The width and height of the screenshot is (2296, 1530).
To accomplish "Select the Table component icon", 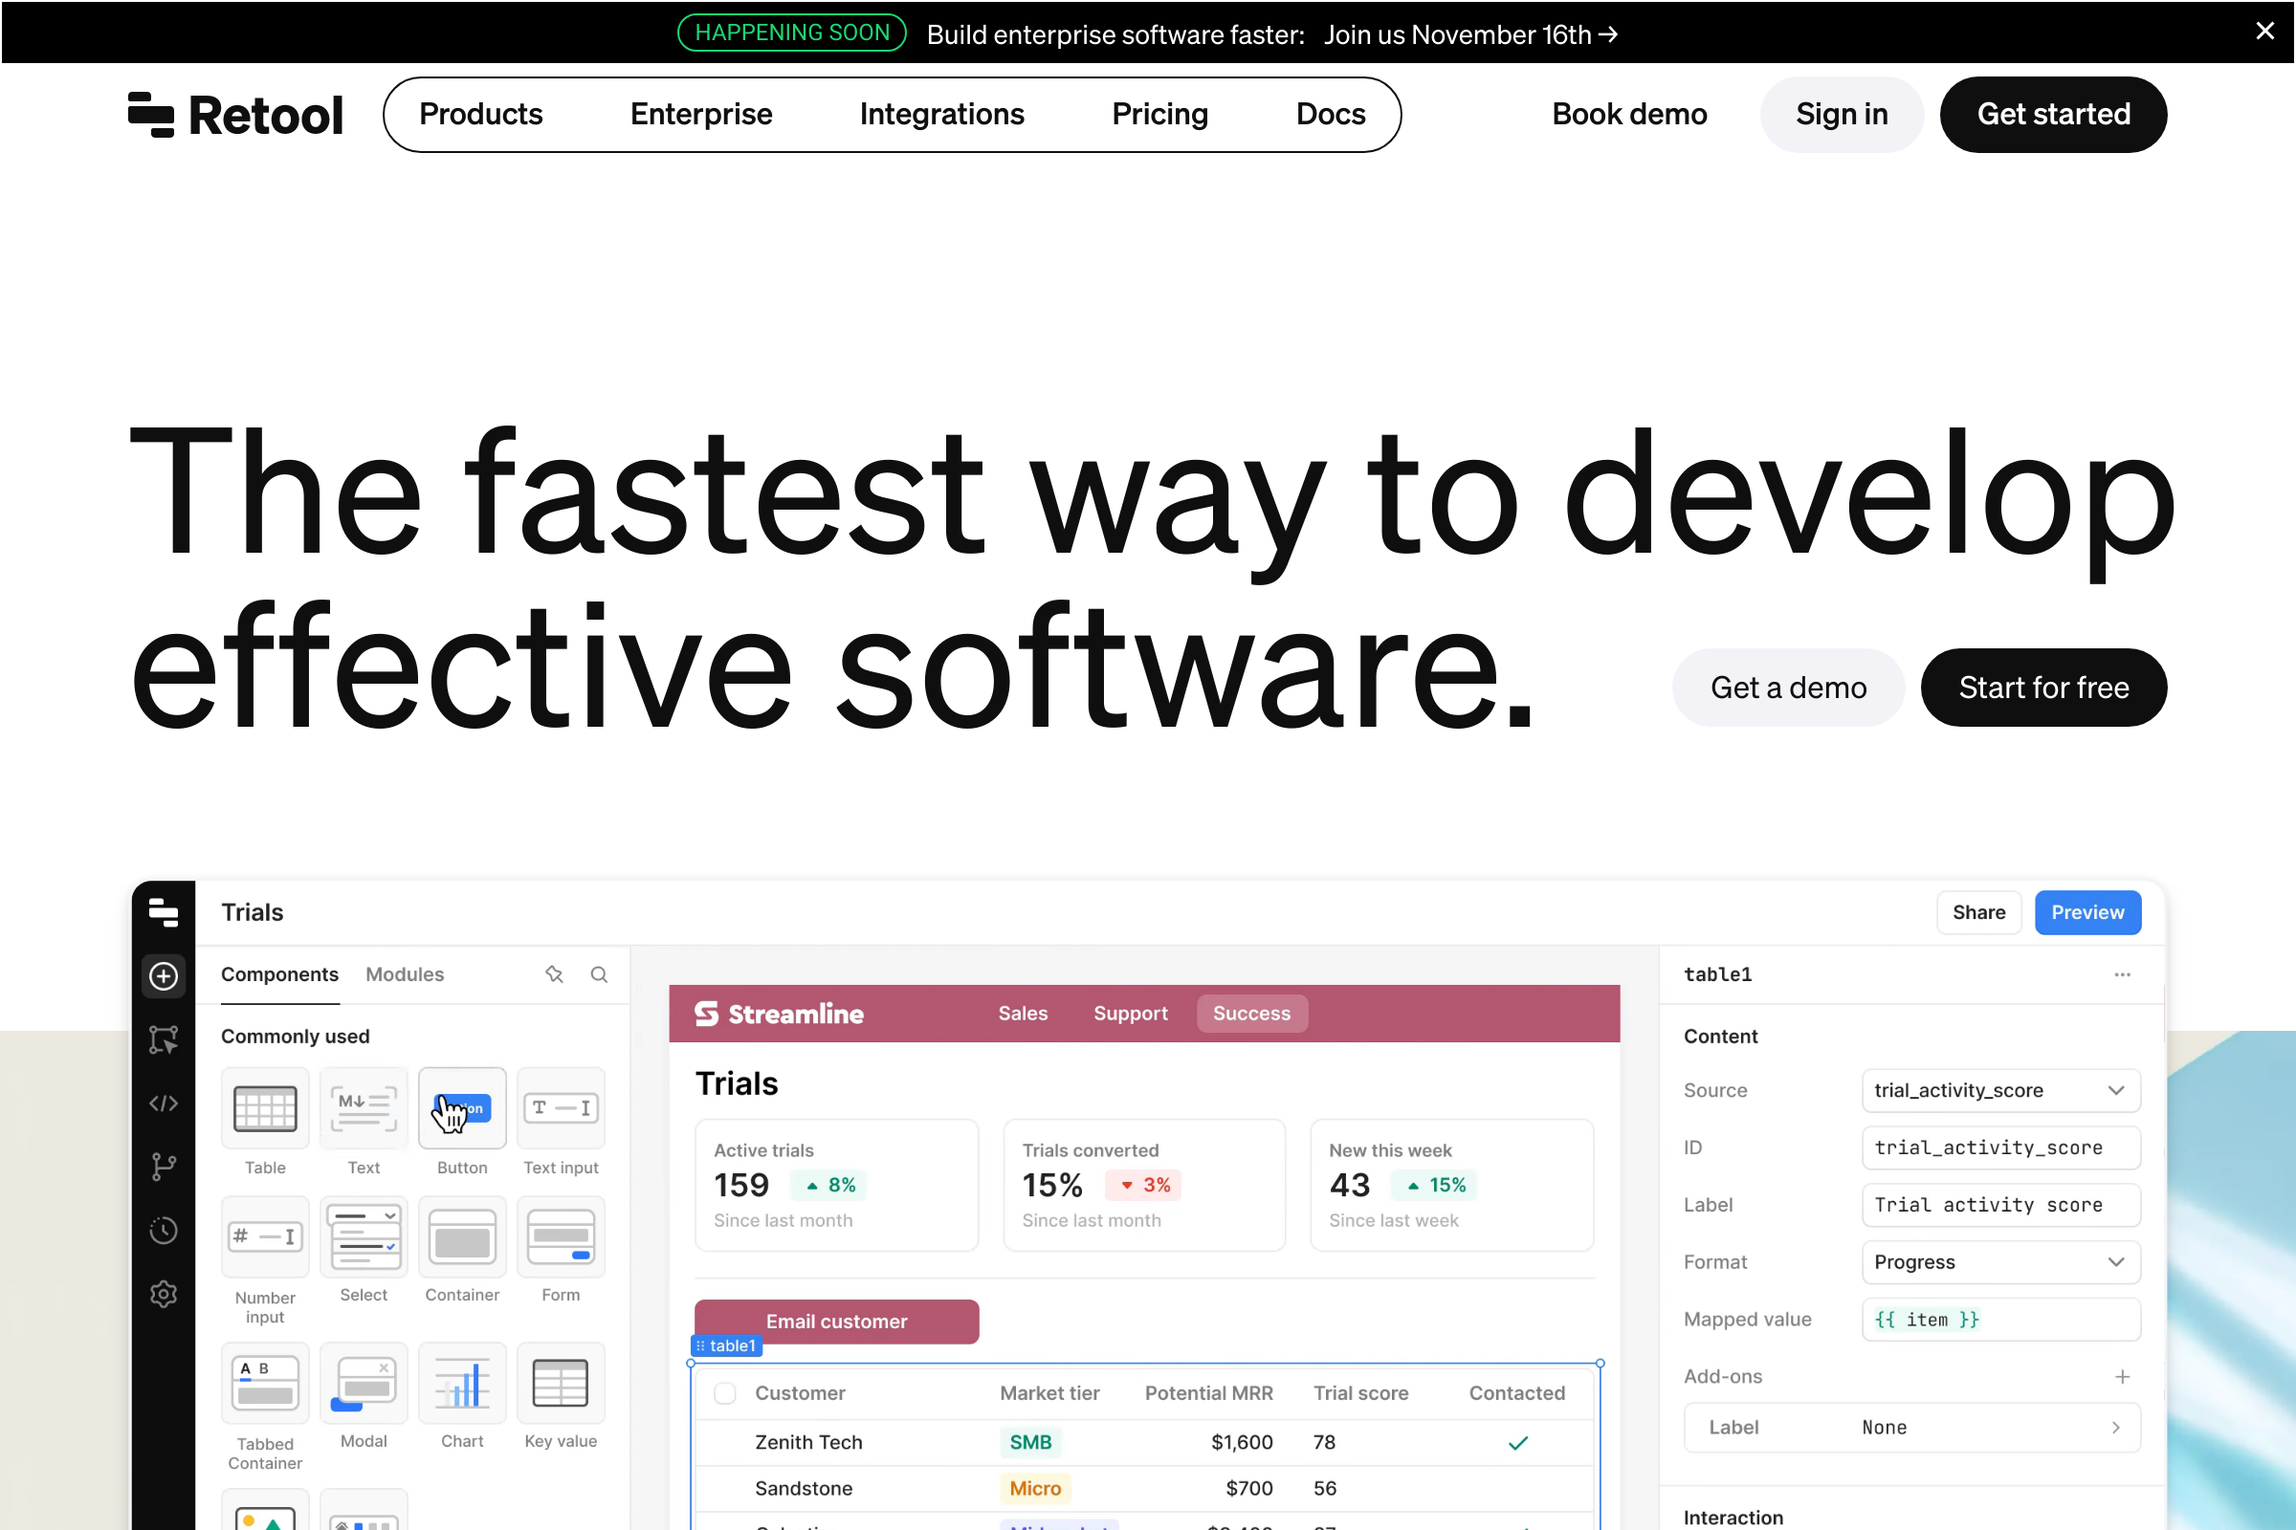I will [x=265, y=1108].
